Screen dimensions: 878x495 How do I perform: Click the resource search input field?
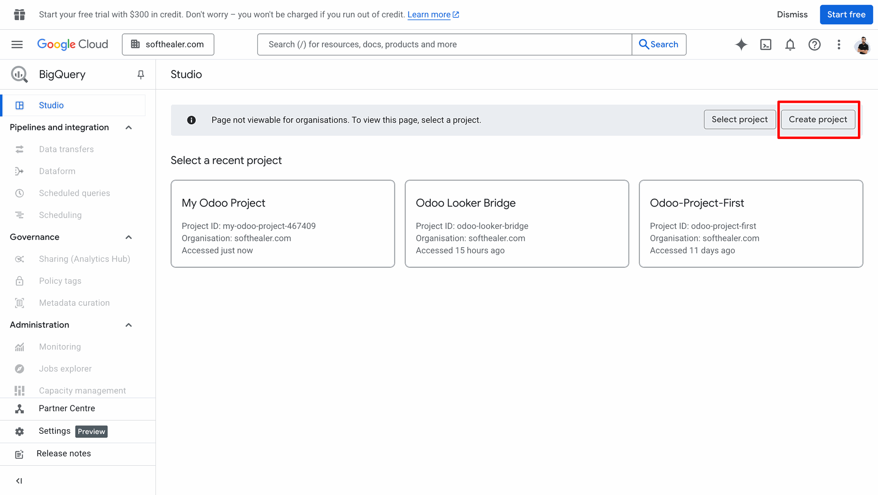coord(444,44)
